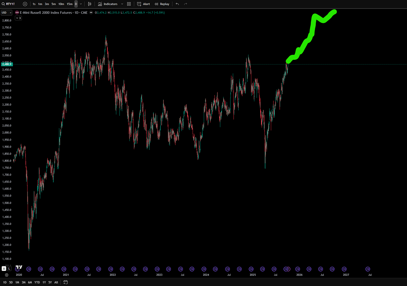Click the +14.7 (+0.59%) change value
Screen dimensions: 407x286
[155, 13]
